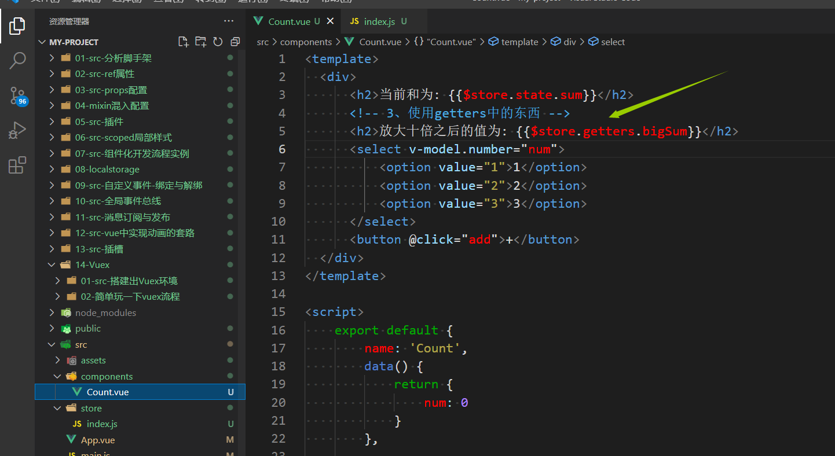Close the Count.vue editor tab
Screen dimensions: 835x456
pyautogui.click(x=331, y=21)
